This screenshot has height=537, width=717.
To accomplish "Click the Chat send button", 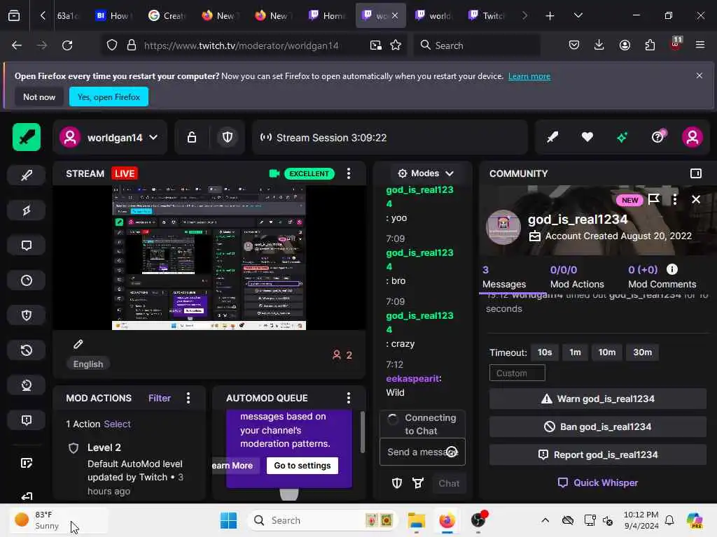I will (x=449, y=483).
